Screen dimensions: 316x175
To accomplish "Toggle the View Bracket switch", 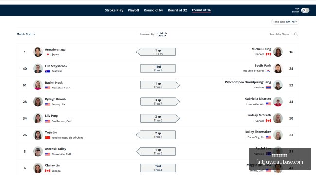I will coord(305,10).
